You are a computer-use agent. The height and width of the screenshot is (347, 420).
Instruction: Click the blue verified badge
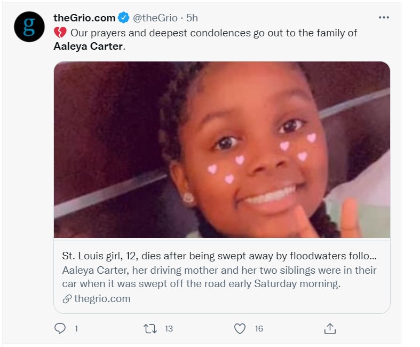(x=124, y=18)
